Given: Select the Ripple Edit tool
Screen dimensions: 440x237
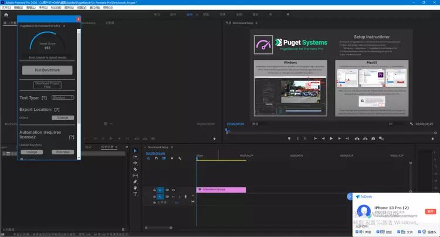Looking at the screenshot, I should click(x=135, y=163).
